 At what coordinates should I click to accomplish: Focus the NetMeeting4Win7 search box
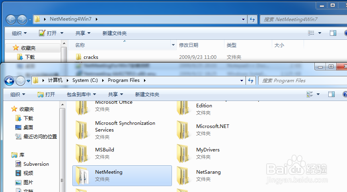[x=304, y=19]
